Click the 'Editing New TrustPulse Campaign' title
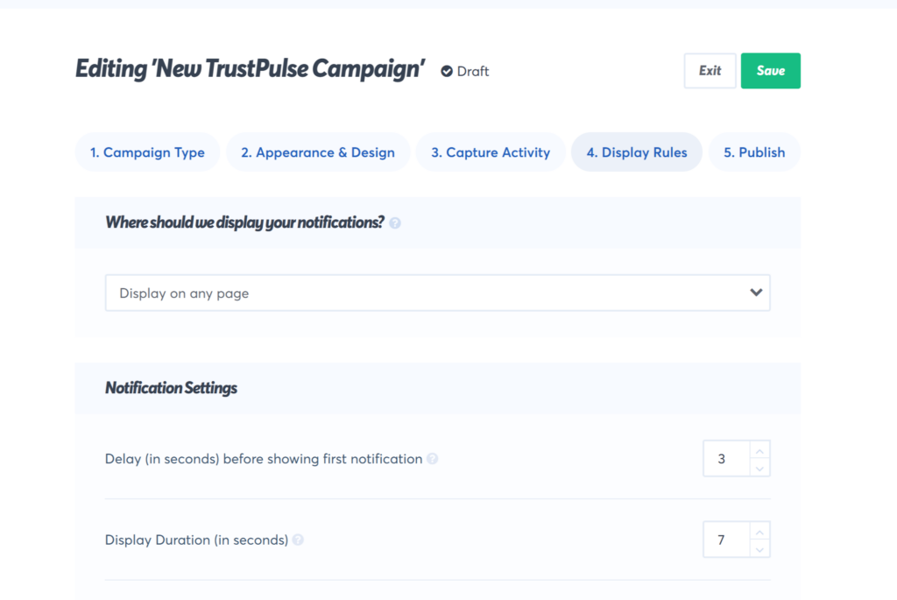Screen dimensions: 897x600 tap(251, 69)
